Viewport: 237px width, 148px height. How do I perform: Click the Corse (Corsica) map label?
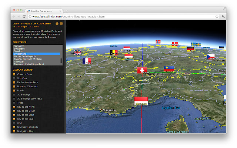pyautogui.click(x=178, y=132)
